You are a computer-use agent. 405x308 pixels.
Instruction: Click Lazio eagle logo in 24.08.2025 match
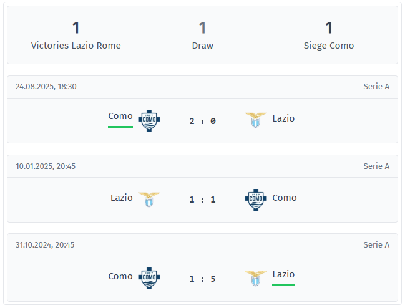click(x=255, y=120)
